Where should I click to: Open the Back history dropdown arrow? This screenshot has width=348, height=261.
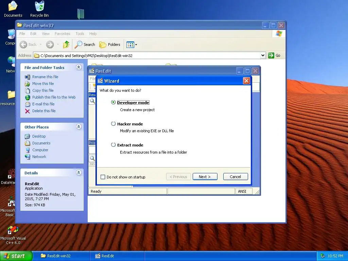point(41,45)
